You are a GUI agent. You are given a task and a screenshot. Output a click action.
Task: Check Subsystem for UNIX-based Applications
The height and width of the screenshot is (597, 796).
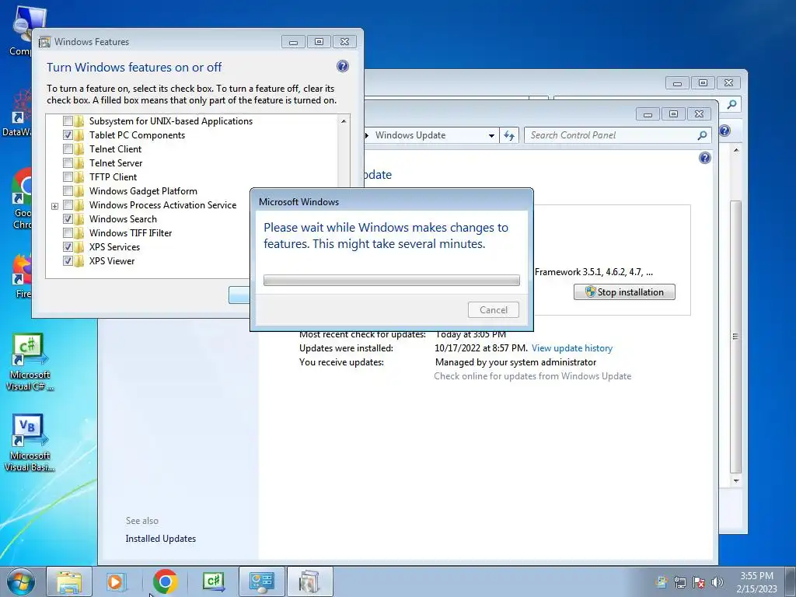click(68, 121)
